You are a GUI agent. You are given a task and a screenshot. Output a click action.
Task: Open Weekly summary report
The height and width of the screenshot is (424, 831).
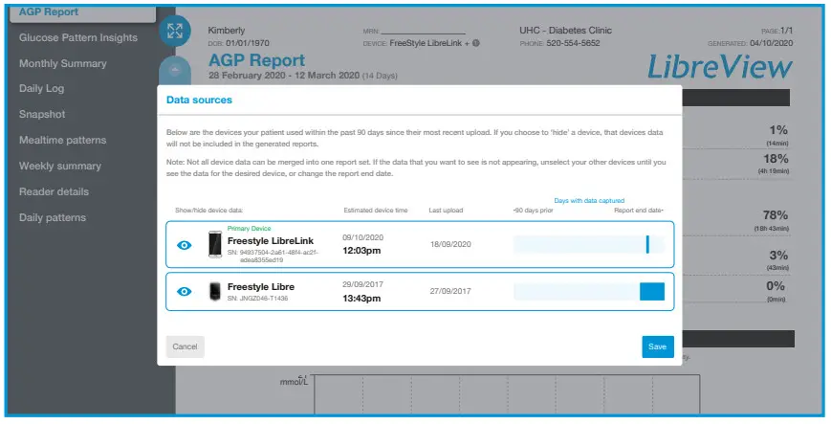(x=60, y=167)
